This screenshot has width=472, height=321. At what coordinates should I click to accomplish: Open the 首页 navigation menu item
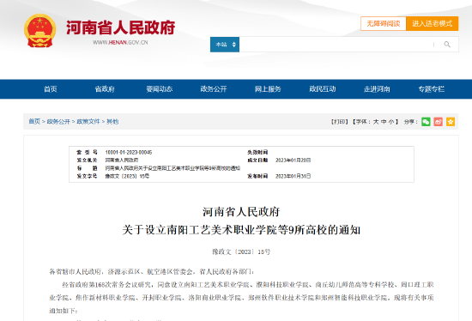51,89
